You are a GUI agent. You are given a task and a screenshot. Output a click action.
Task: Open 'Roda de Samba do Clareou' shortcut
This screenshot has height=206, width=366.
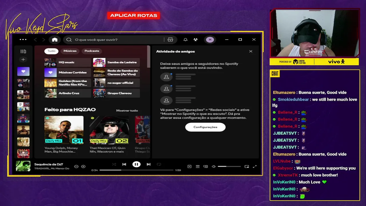[116, 73]
